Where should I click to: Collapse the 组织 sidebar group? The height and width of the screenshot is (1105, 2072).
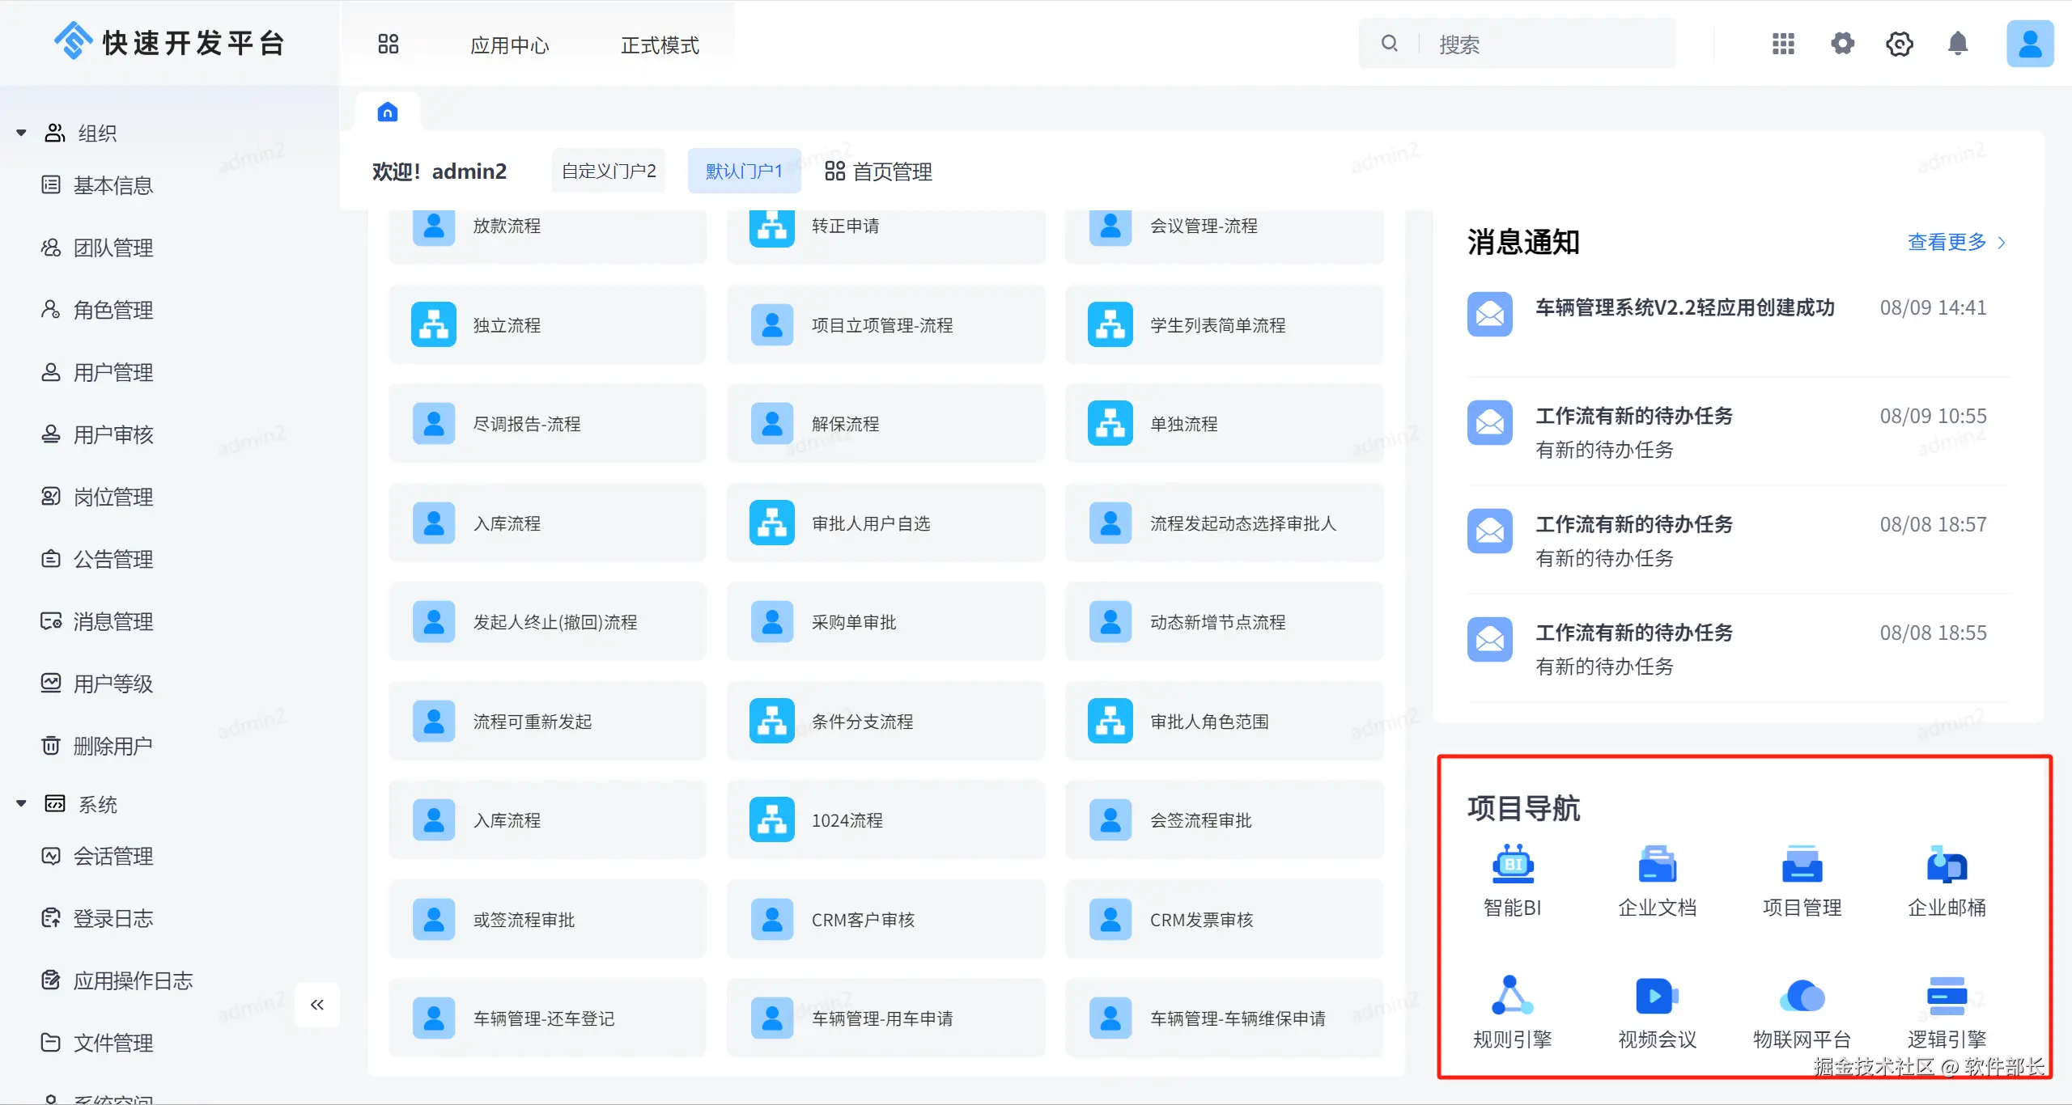pos(22,133)
